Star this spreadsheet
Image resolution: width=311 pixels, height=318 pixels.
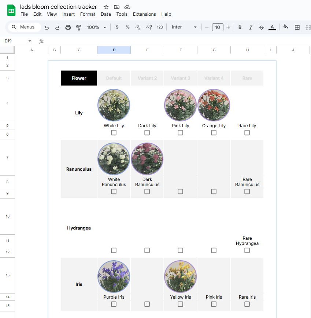point(106,7)
